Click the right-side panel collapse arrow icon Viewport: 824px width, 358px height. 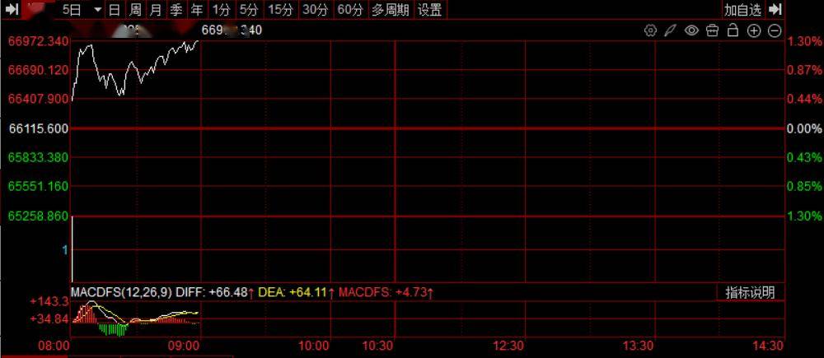click(x=775, y=9)
